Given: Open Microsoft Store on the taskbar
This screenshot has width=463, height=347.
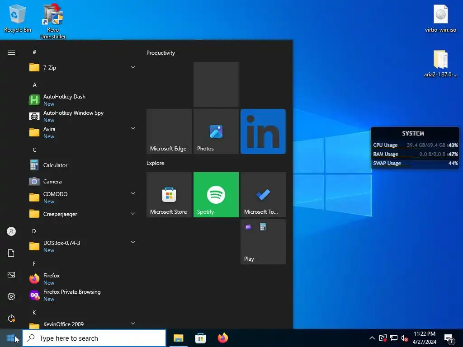Looking at the screenshot, I should [200, 338].
